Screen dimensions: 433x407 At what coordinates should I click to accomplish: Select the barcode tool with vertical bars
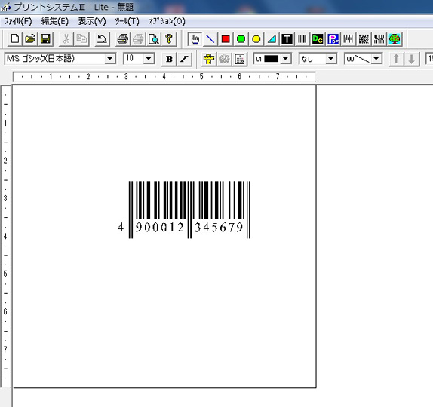point(302,39)
